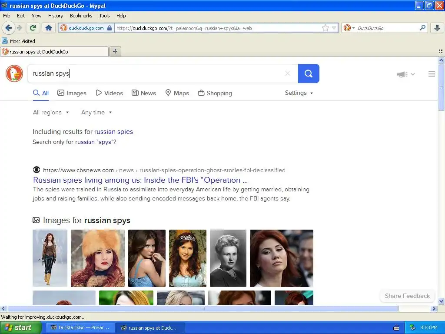Open the Downloads arrow icon
The width and height of the screenshot is (445, 334).
437,28
